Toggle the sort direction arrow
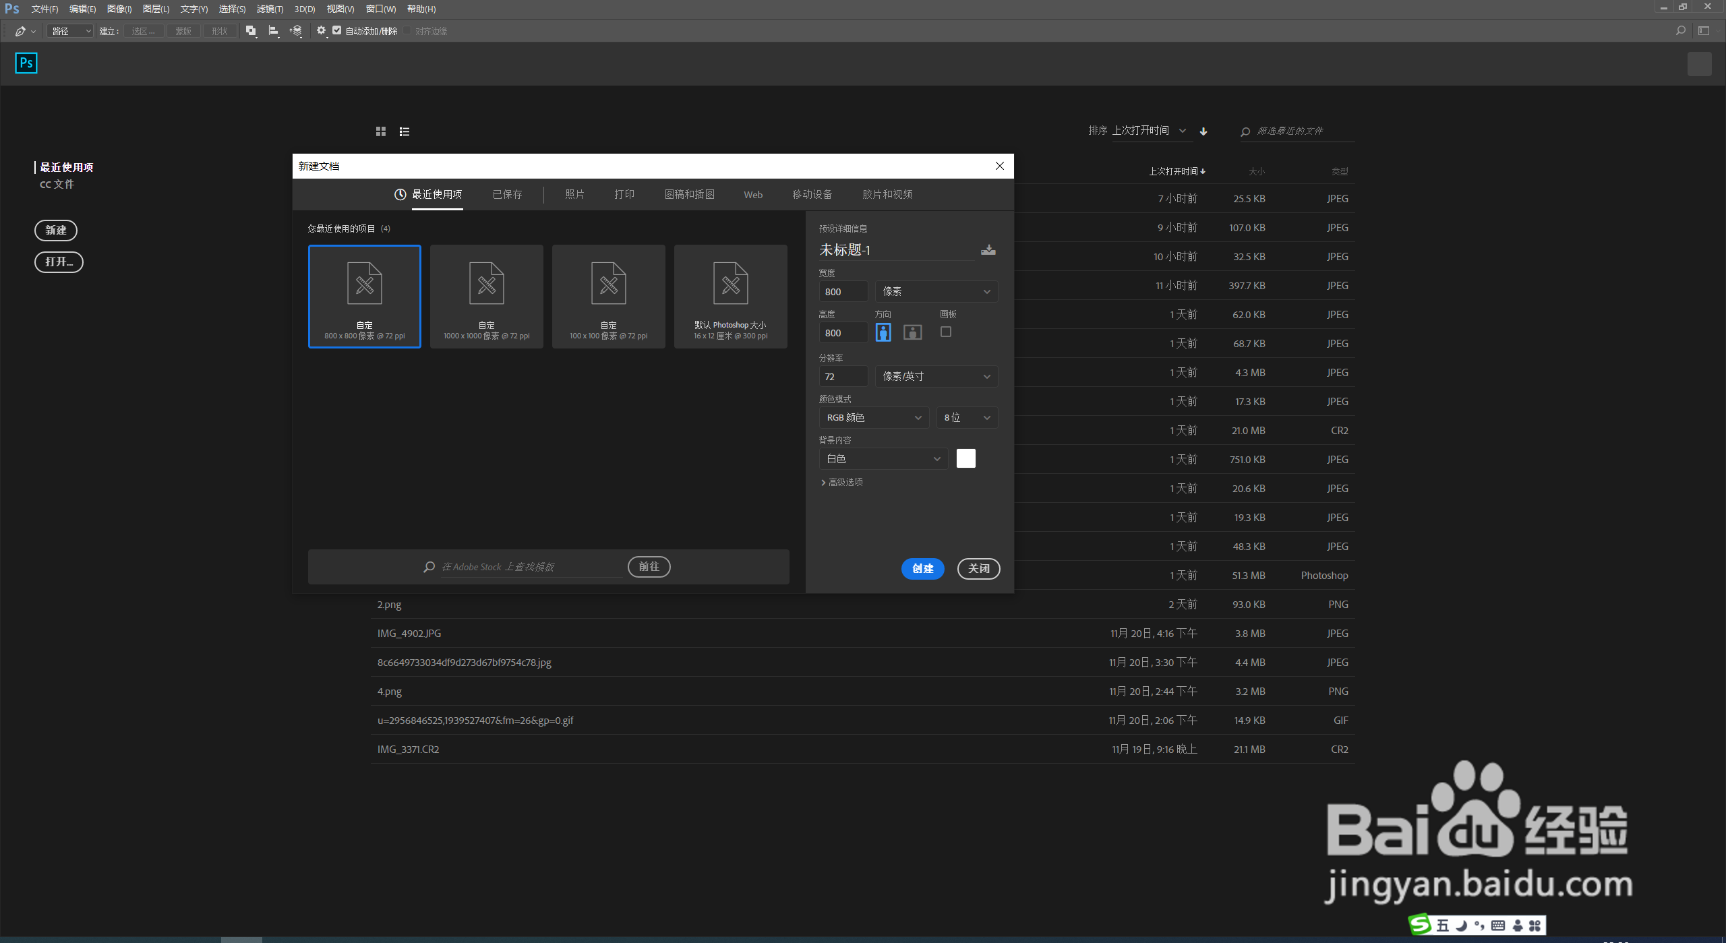The width and height of the screenshot is (1726, 943). [x=1203, y=131]
